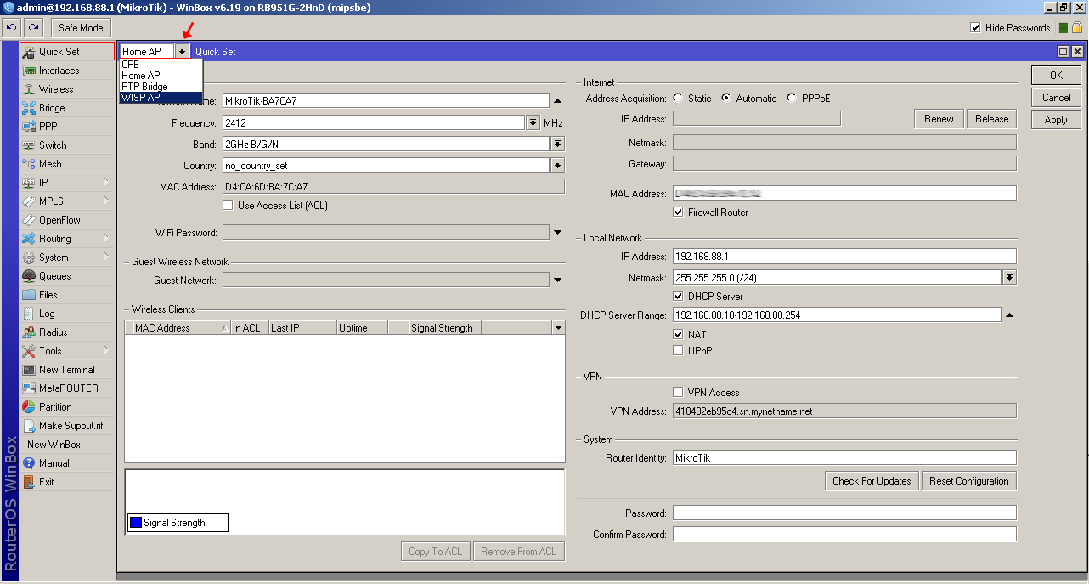The width and height of the screenshot is (1089, 584).
Task: Click the undo arrow toolbar icon
Action: [11, 28]
